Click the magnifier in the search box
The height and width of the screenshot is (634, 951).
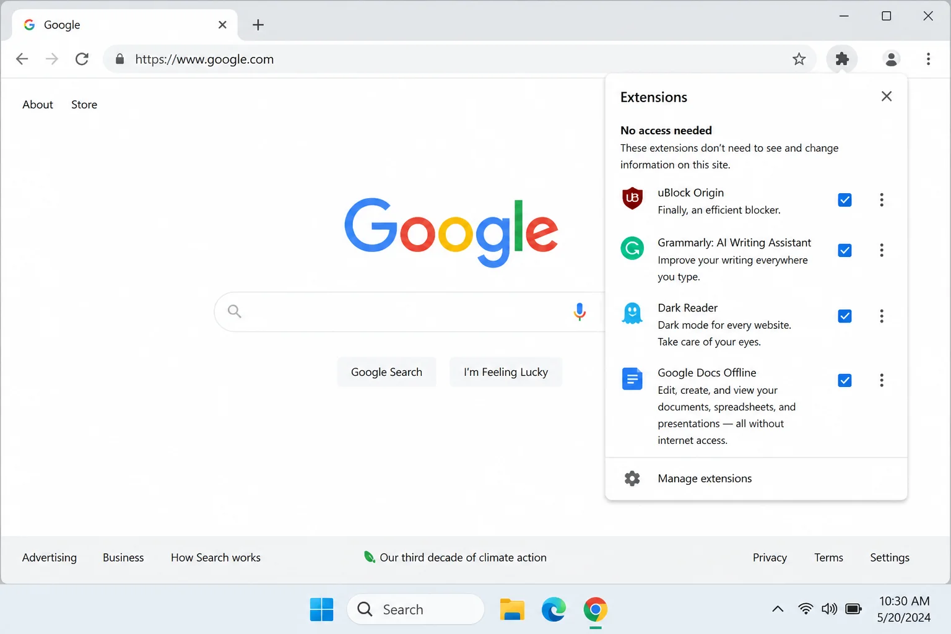[x=234, y=311]
